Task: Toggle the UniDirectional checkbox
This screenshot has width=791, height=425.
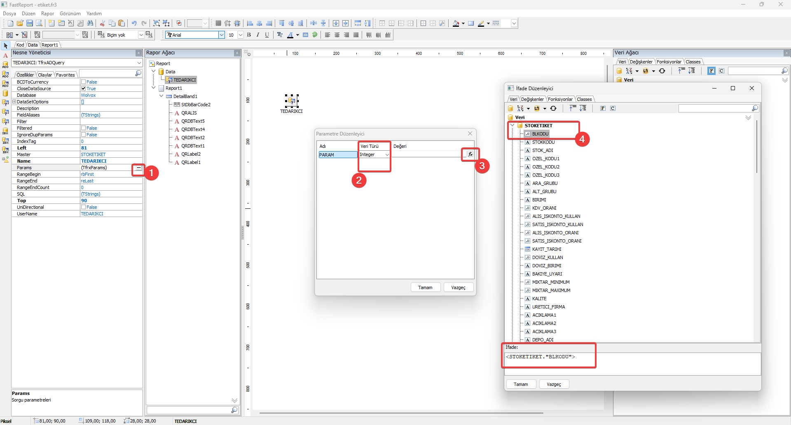Action: click(x=84, y=207)
